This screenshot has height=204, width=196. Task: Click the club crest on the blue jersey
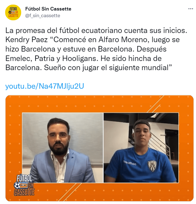tap(152, 165)
